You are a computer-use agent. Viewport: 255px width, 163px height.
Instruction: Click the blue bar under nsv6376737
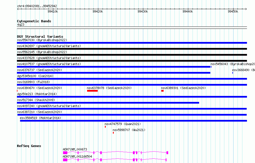pyautogui.click(x=113, y=73)
